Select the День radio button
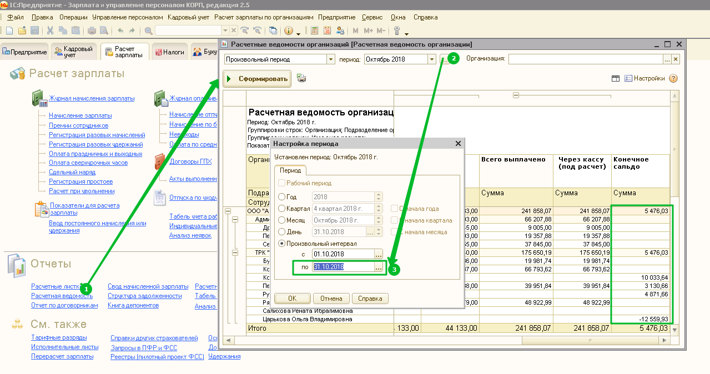Screen dimensions: 710x374 [281, 232]
